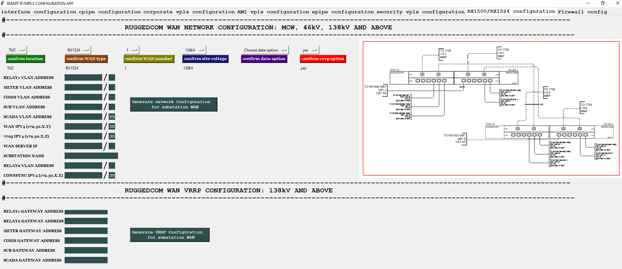This screenshot has width=622, height=269.
Task: Click the confirm WAN type button
Action: [x=86, y=59]
